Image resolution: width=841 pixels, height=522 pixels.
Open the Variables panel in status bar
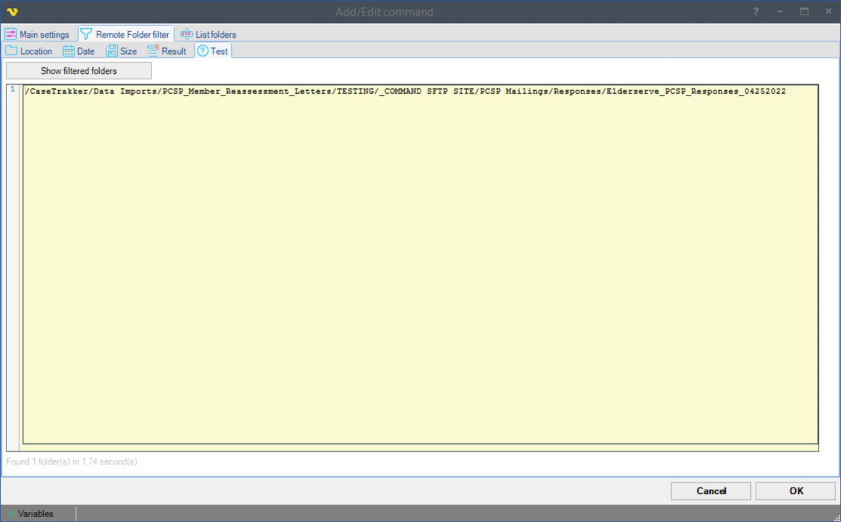tap(35, 514)
